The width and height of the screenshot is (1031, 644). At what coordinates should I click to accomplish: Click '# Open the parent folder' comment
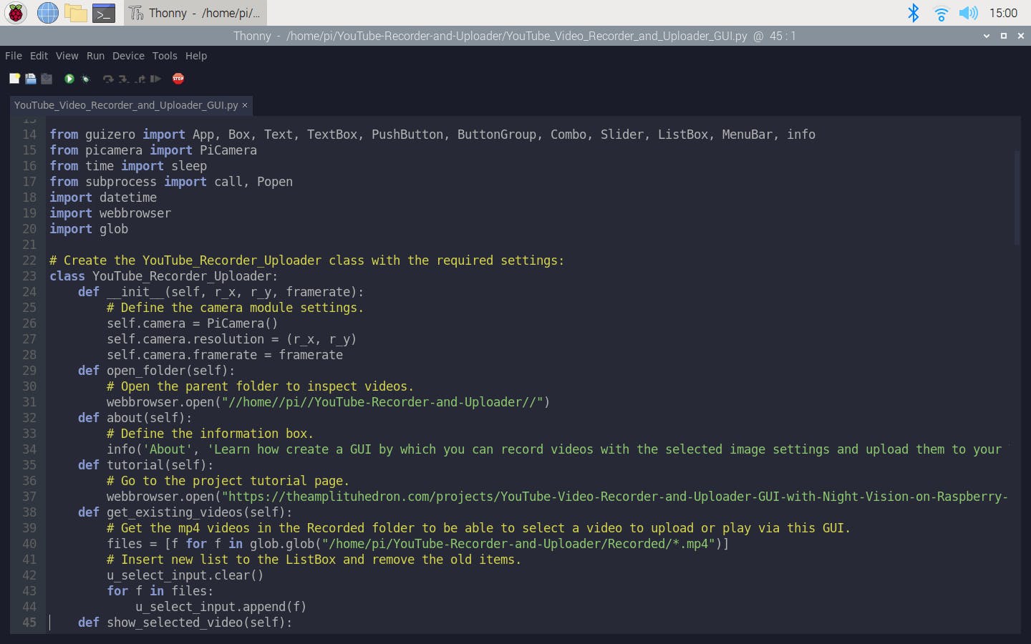[x=261, y=386]
